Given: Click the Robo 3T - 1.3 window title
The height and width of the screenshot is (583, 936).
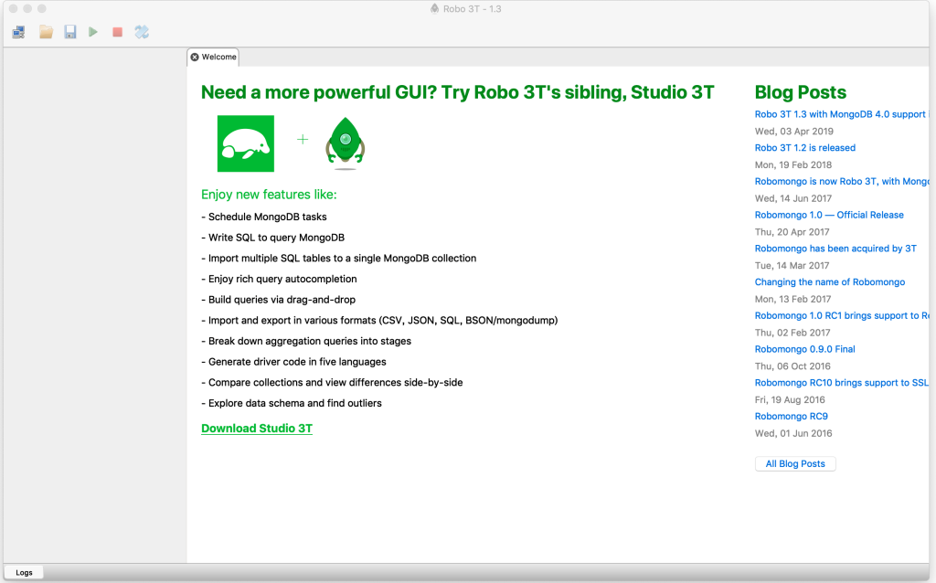Looking at the screenshot, I should 472,9.
